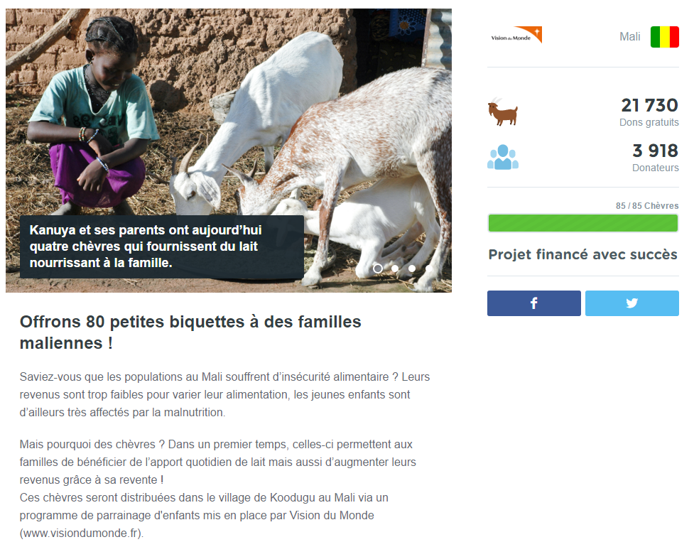Select the first carousel dot indicator
The height and width of the screenshot is (542, 694).
click(377, 268)
